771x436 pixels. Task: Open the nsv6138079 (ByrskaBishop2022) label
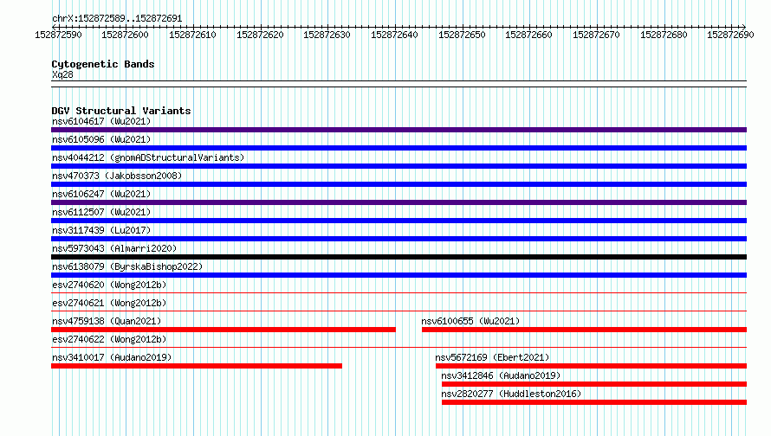pos(127,266)
